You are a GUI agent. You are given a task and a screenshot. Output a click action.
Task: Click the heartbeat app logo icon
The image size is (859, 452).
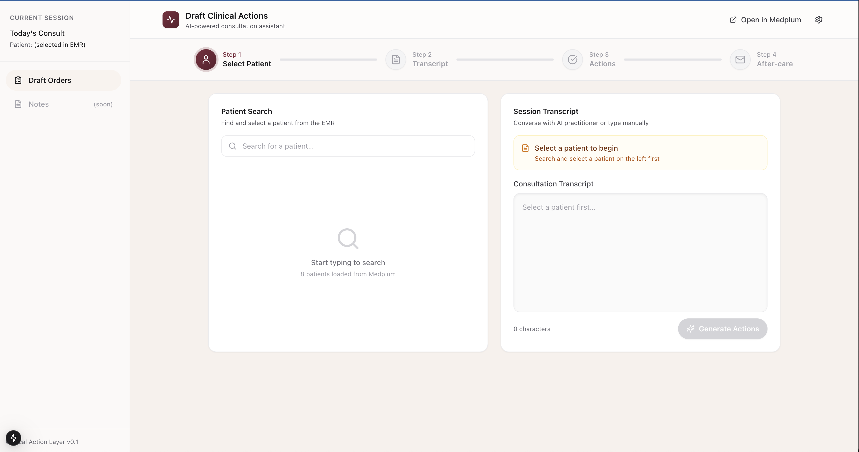[x=171, y=20]
